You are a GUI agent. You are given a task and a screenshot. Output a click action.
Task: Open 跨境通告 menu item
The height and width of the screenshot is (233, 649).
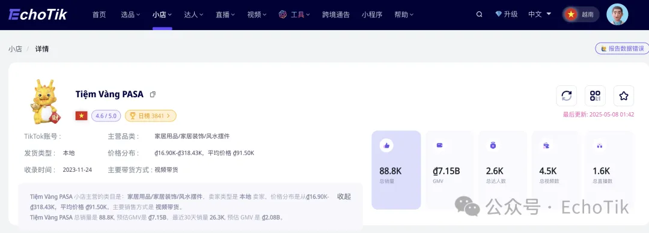click(336, 14)
